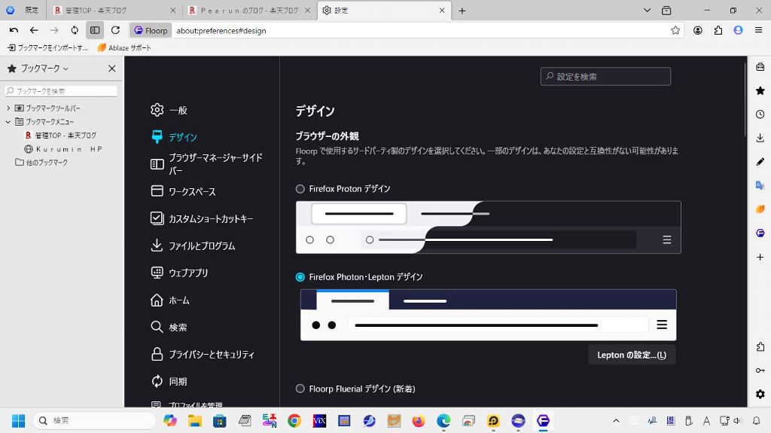Click the Lepton の設定 button
This screenshot has height=433, width=771.
[x=631, y=355]
